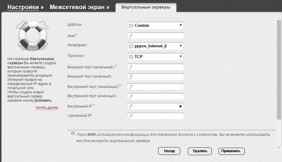Expand the Внутренний IP dropdown arrow
This screenshot has width=282, height=162.
point(180,106)
